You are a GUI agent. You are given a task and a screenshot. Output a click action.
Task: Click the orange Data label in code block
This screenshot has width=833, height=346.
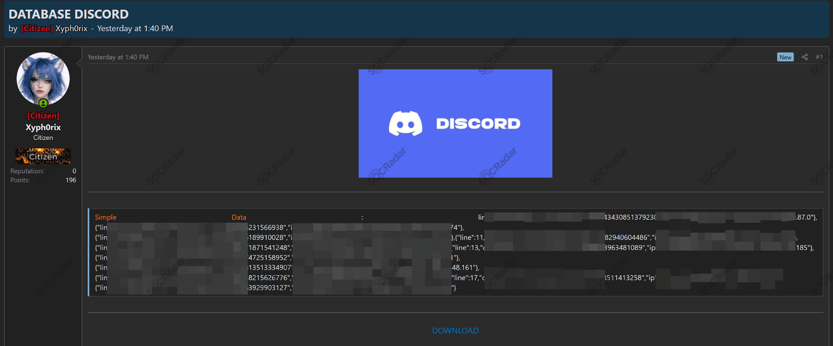(239, 217)
